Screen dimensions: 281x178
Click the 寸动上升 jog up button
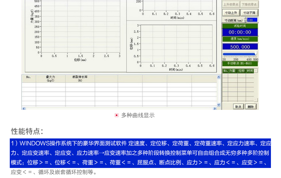231,13
